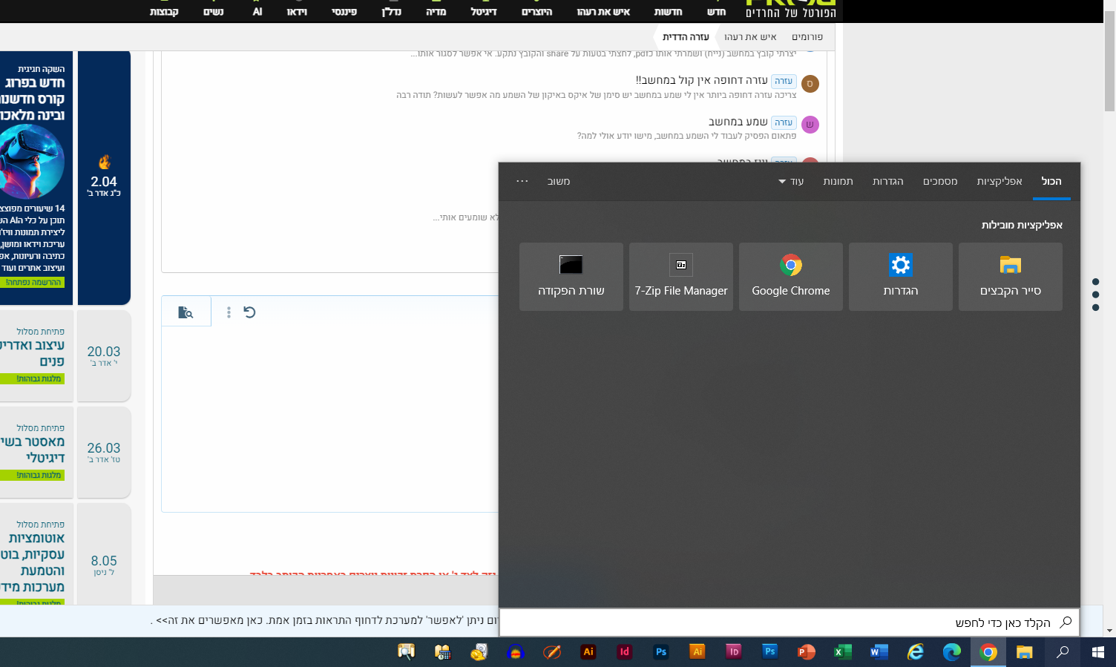Switch to the תמונות search tab
This screenshot has width=1116, height=667.
pos(838,182)
